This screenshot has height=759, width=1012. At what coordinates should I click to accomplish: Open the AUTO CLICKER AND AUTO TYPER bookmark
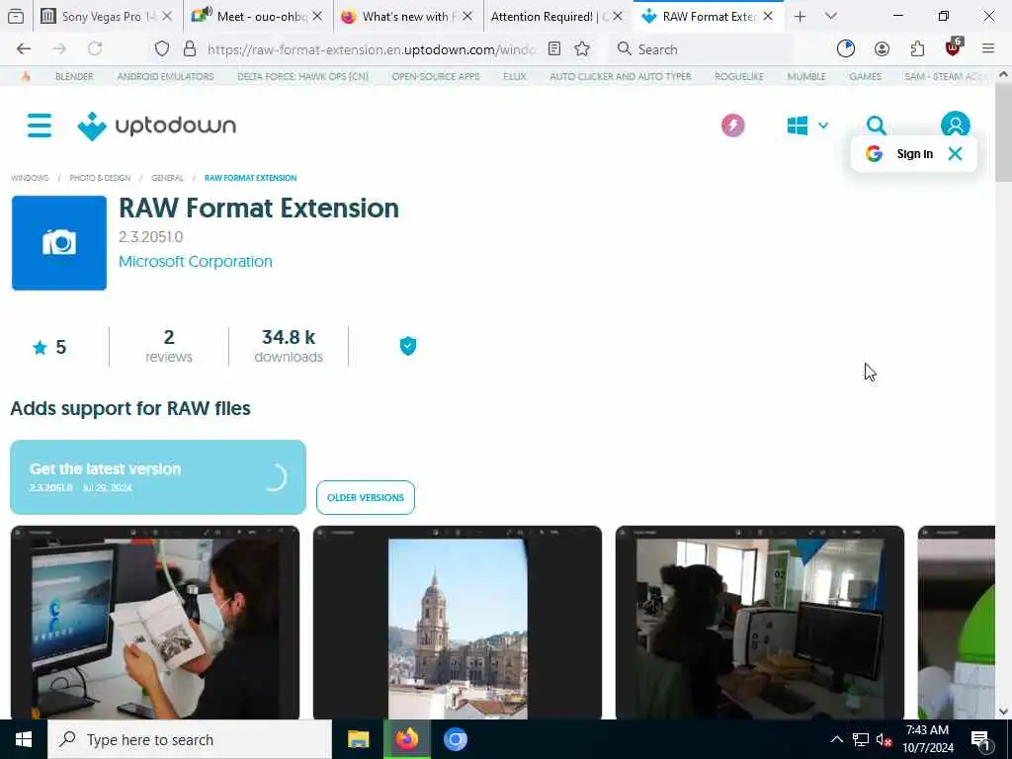(x=621, y=77)
